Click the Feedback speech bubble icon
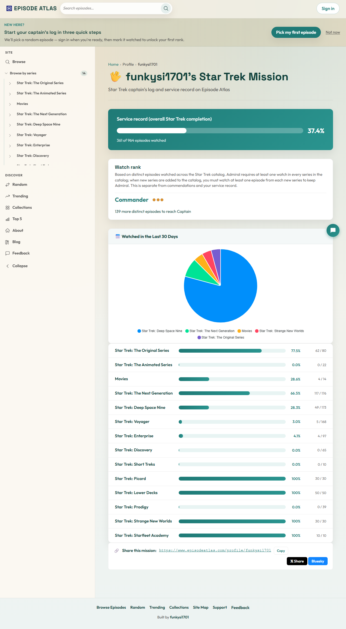 [x=8, y=253]
